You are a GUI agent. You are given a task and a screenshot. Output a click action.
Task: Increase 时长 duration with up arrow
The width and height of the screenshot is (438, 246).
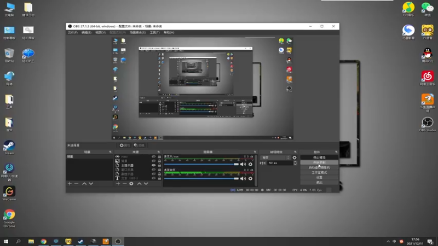click(x=295, y=162)
